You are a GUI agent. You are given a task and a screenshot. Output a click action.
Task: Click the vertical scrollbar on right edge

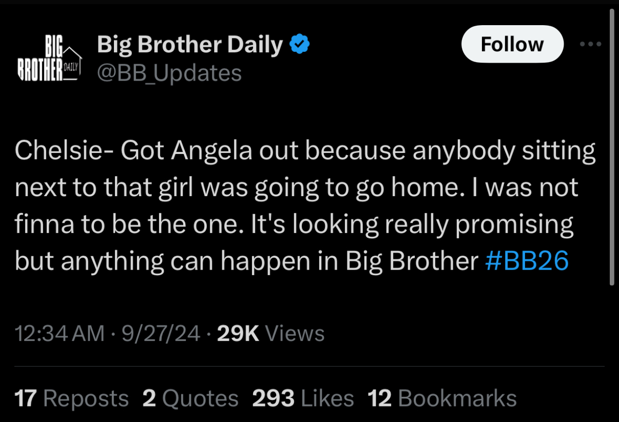611,146
